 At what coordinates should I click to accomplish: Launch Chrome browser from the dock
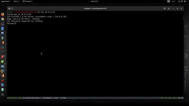(2, 19)
